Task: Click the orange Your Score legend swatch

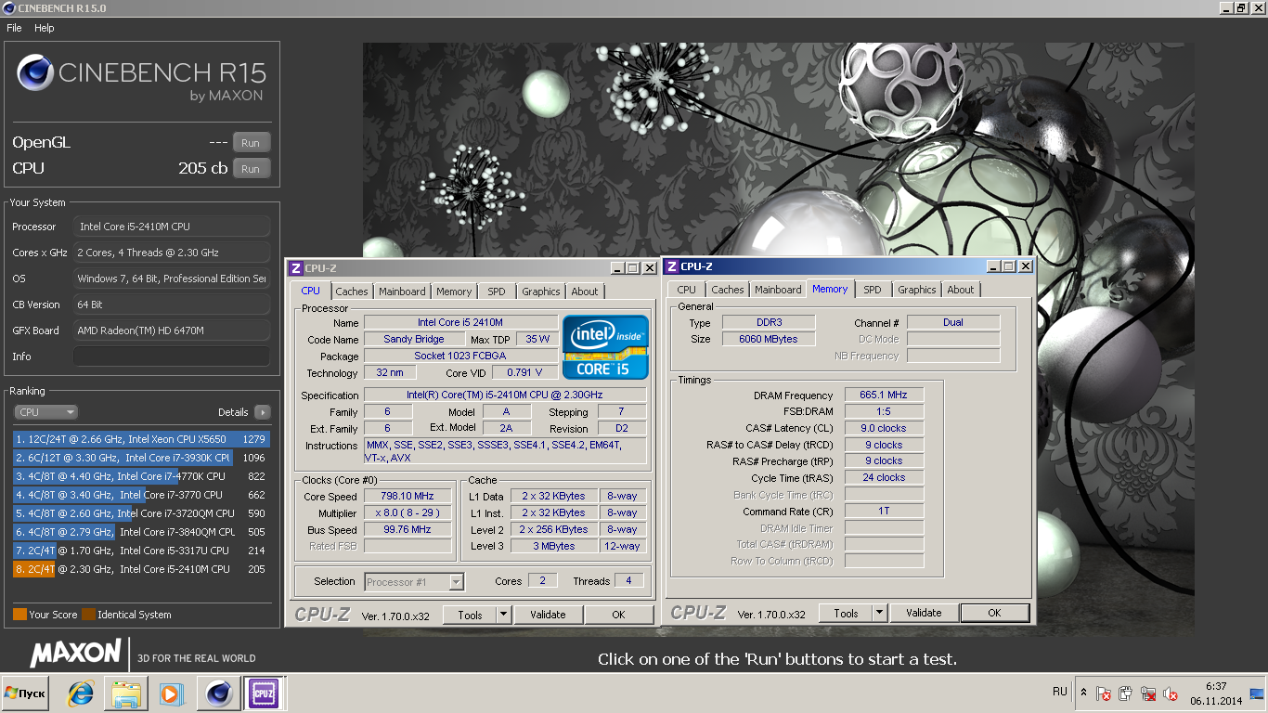Action: tap(19, 615)
